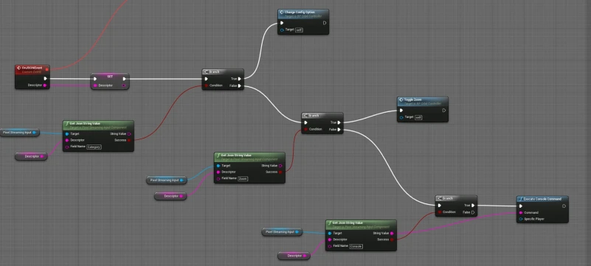Click the Descriptor input pin on SET node
This screenshot has width=591, height=266.
[95, 85]
